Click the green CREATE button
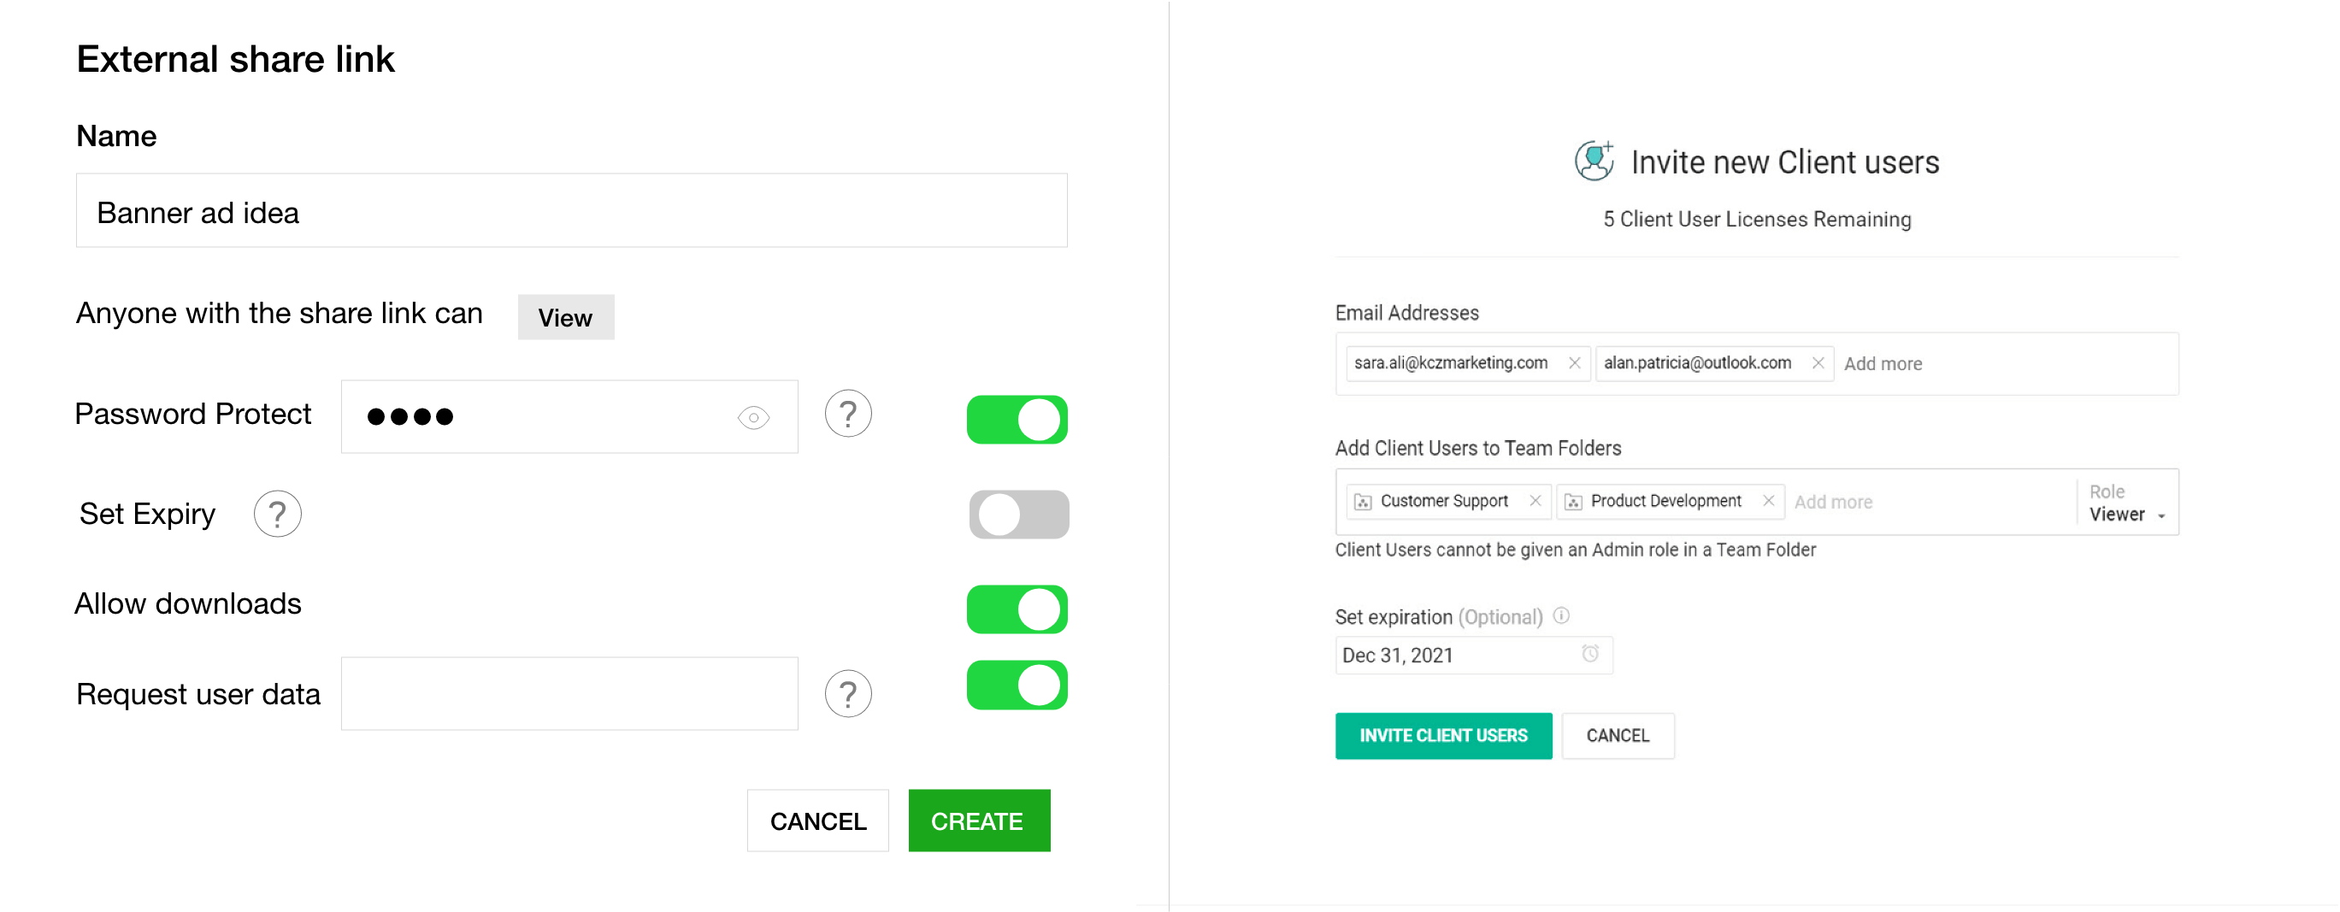 978,821
